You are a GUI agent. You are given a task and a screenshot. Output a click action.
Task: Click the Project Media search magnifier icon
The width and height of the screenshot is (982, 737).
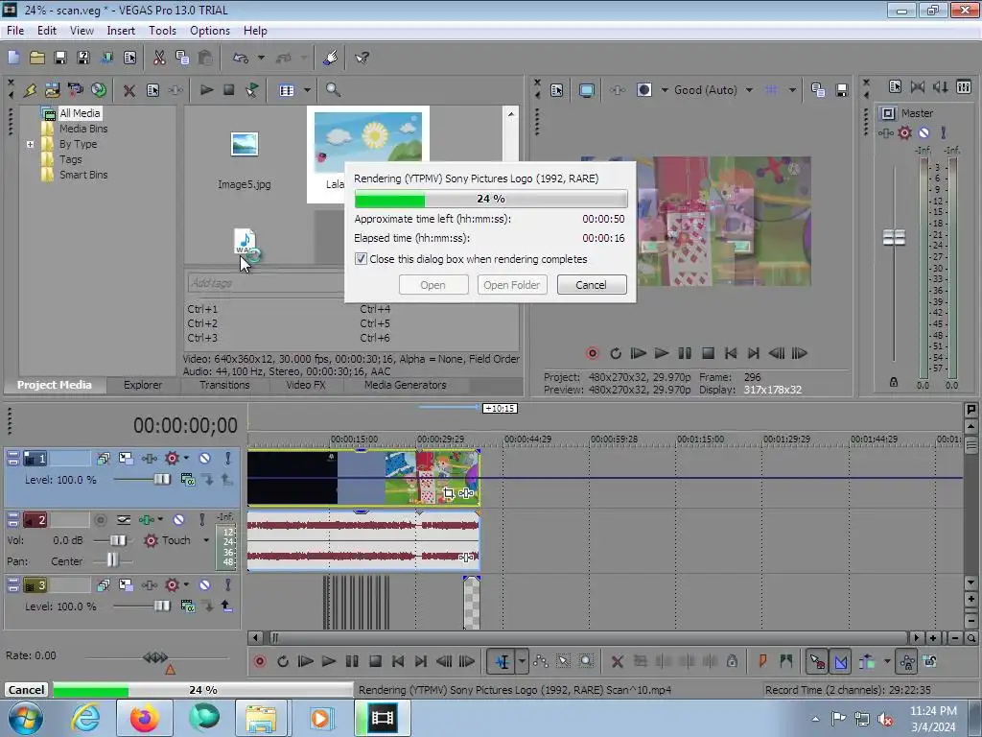(x=333, y=90)
